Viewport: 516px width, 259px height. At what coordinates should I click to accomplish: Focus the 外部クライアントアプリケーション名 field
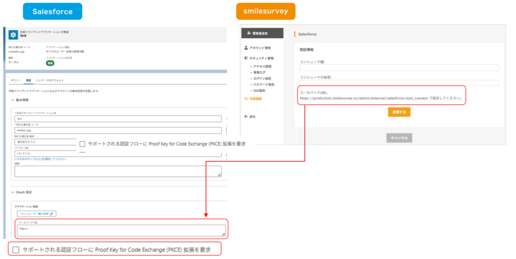point(118,119)
